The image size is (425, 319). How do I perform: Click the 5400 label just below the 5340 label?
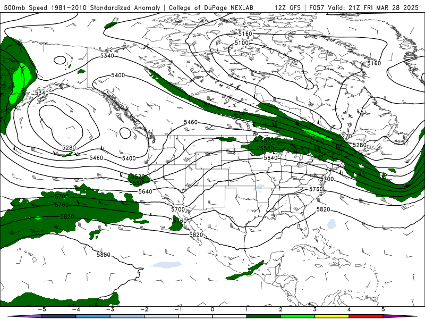point(118,75)
